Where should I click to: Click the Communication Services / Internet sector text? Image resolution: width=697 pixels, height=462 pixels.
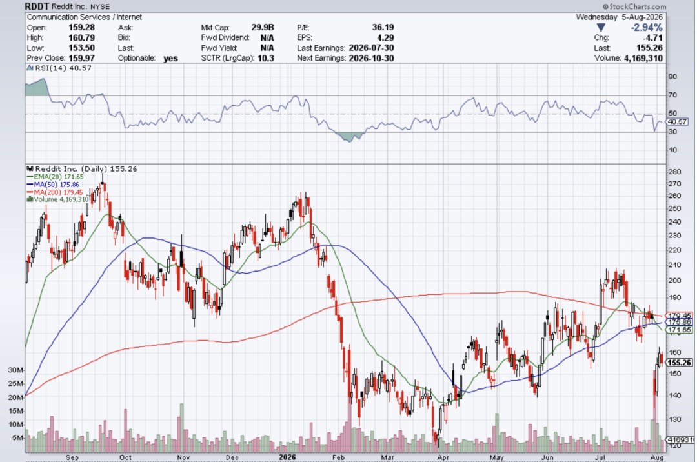85,17
